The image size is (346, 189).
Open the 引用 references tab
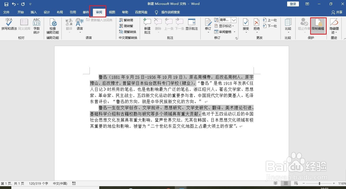73,12
